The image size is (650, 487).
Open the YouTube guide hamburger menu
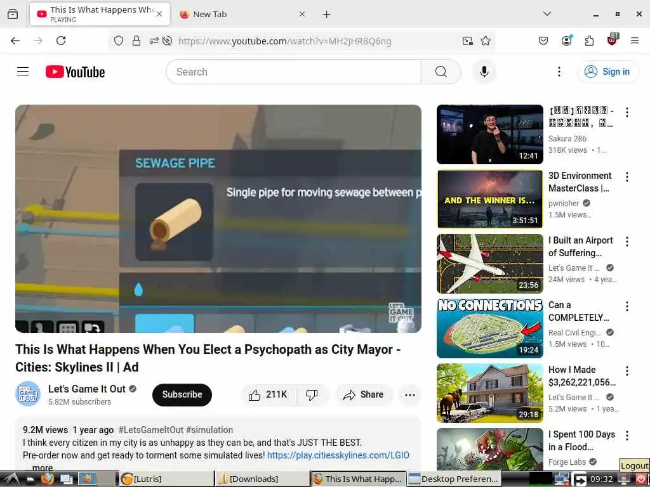click(23, 72)
